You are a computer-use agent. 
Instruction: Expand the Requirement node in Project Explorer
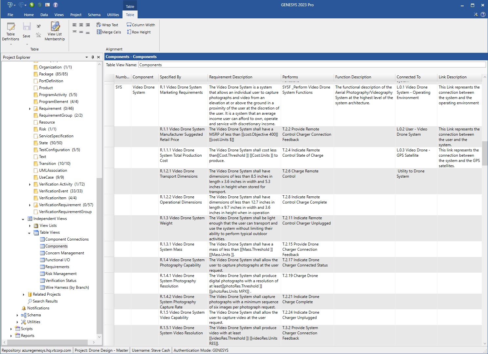point(30,108)
